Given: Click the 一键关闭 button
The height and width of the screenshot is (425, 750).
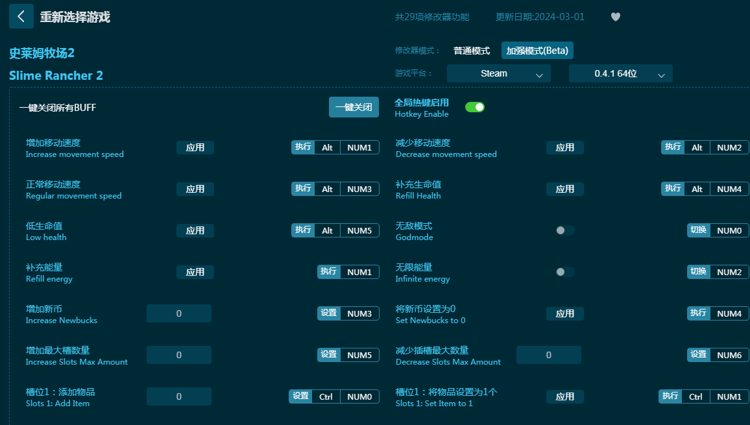Looking at the screenshot, I should [x=354, y=107].
